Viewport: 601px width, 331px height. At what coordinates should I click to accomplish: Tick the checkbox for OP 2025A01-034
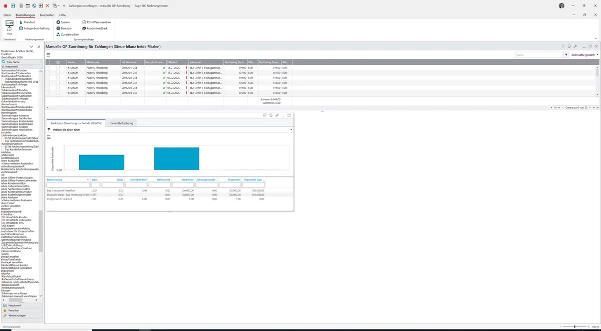click(58, 68)
